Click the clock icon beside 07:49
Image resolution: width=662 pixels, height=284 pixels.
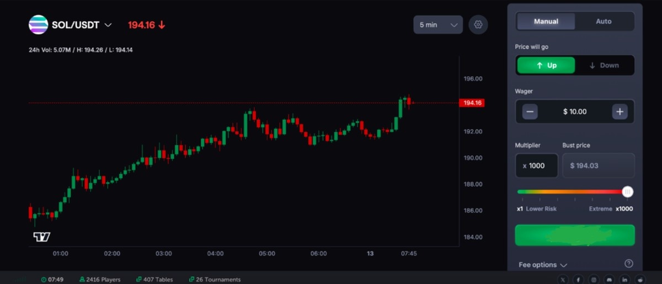pos(44,280)
